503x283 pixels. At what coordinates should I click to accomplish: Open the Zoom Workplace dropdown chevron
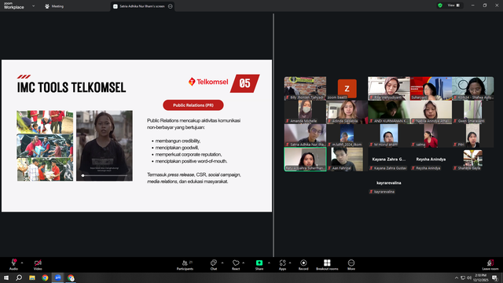pyautogui.click(x=33, y=6)
